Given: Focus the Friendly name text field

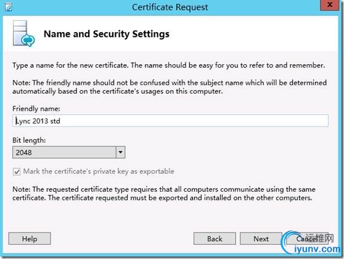Looking at the screenshot, I should [x=171, y=120].
